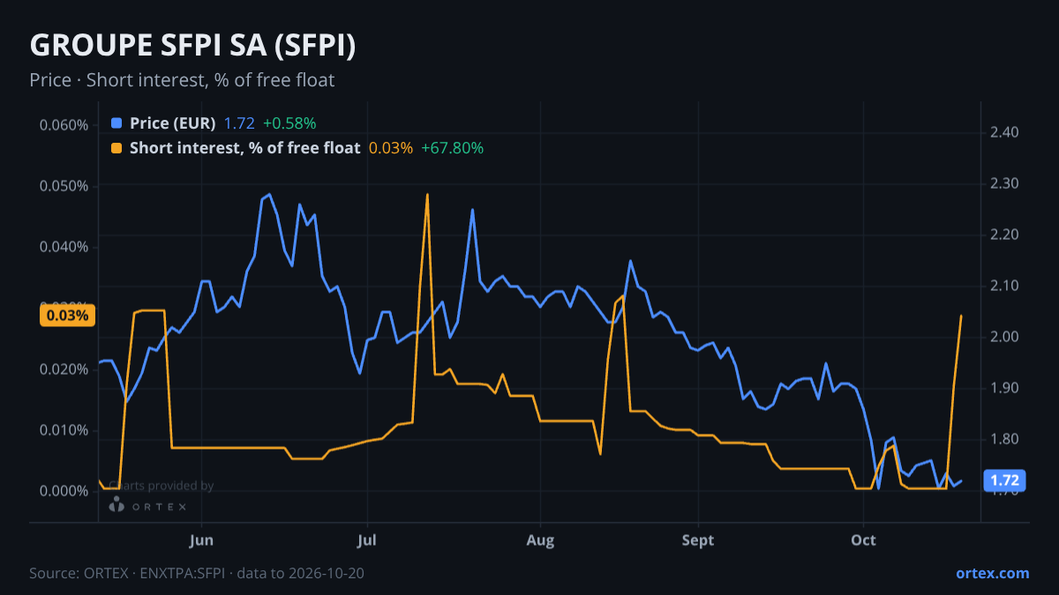Click the GROUPE SFPI SA (SFPI) title

click(x=192, y=46)
